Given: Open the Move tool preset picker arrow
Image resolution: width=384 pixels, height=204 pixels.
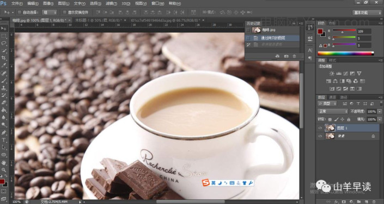Looking at the screenshot, I should click(x=13, y=12).
